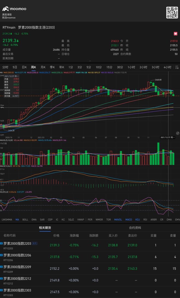Enable the RSI sub-indicator

tap(145, 219)
